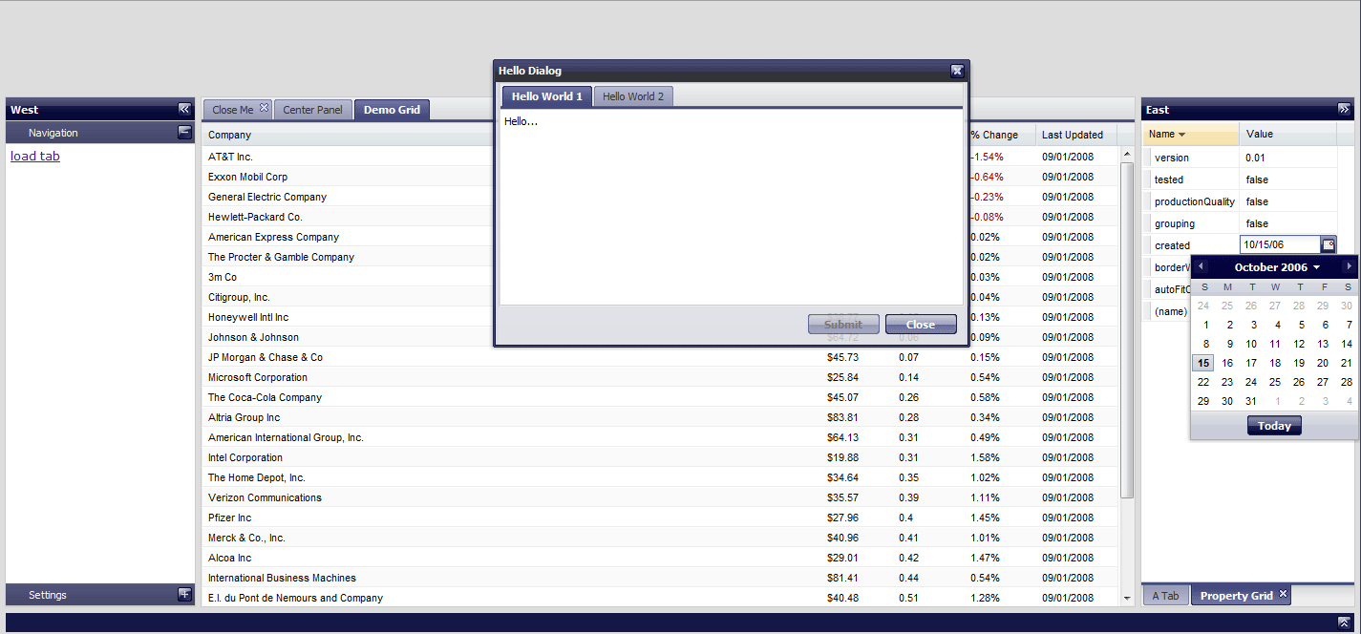
Task: Click the Settings section header
Action: coord(100,595)
